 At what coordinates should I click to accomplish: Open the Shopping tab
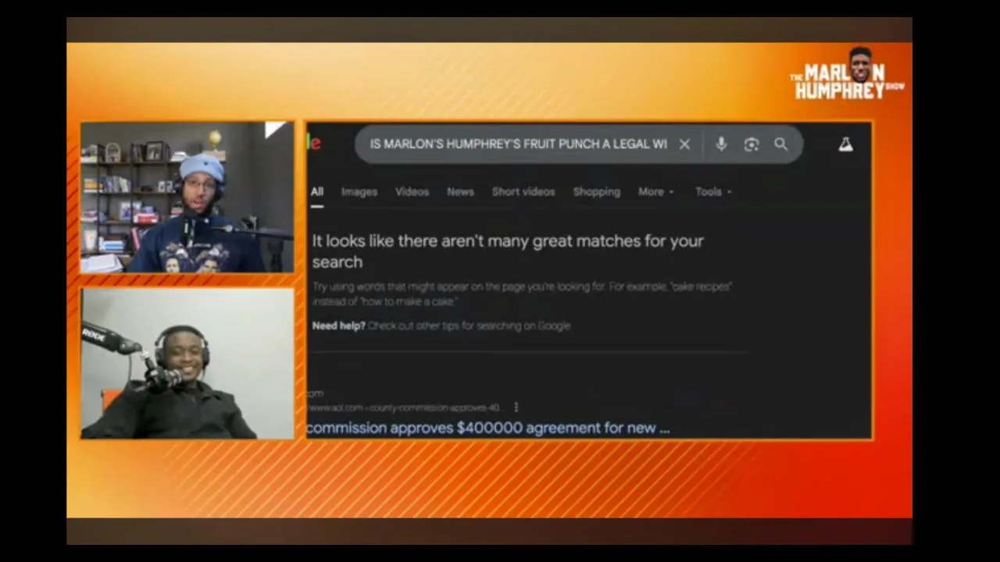(x=597, y=192)
